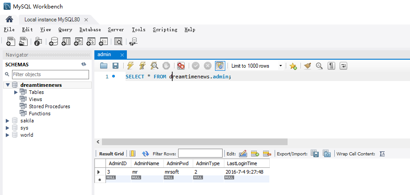Image resolution: width=410 pixels, height=195 pixels.
Task: Open the Limit to 1000 rows dropdown
Action: (x=256, y=66)
